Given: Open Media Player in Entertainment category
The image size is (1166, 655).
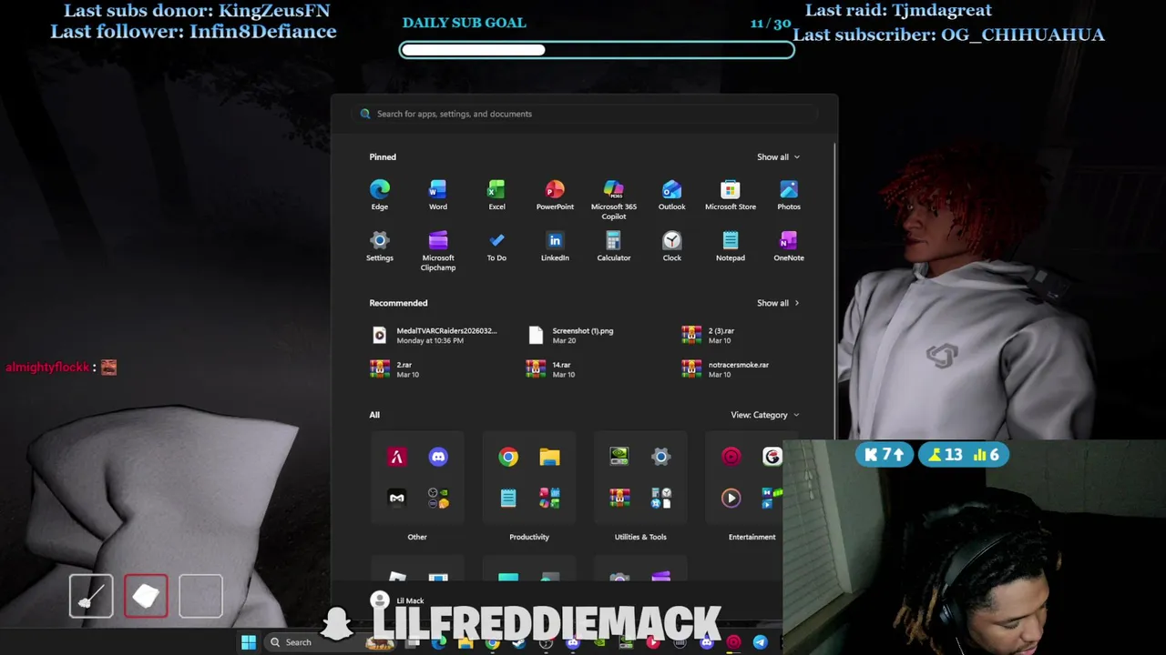Looking at the screenshot, I should click(x=731, y=498).
